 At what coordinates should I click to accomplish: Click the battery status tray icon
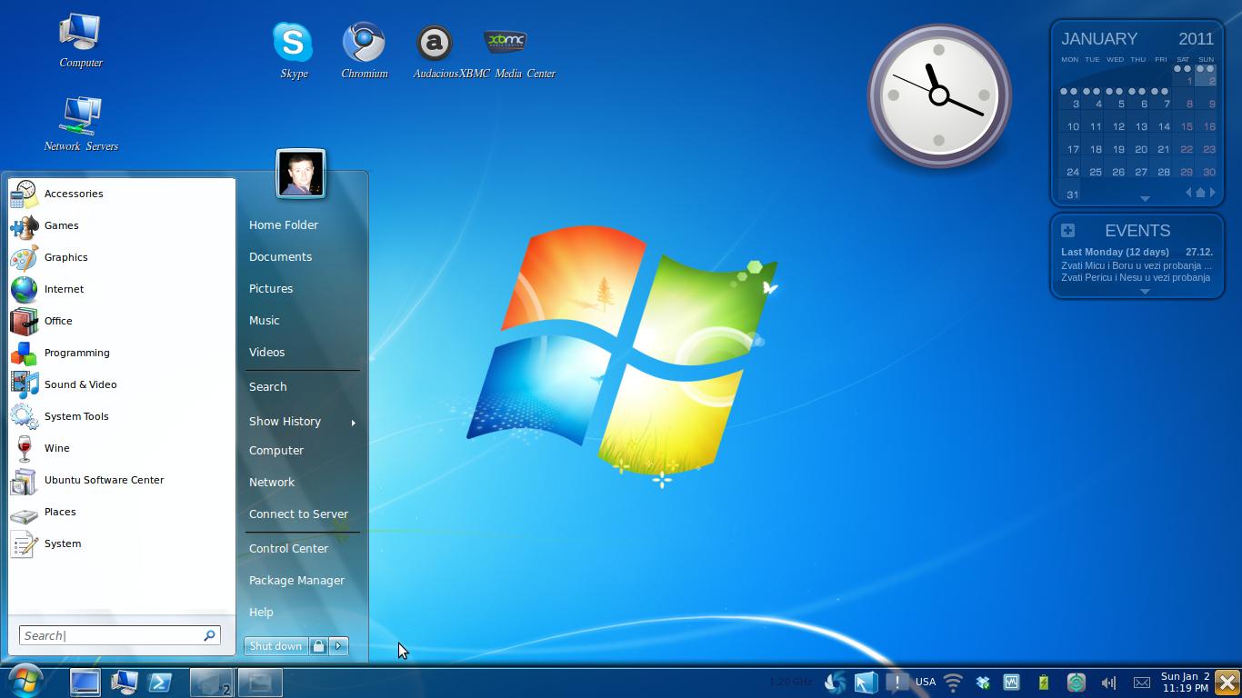pos(1044,682)
